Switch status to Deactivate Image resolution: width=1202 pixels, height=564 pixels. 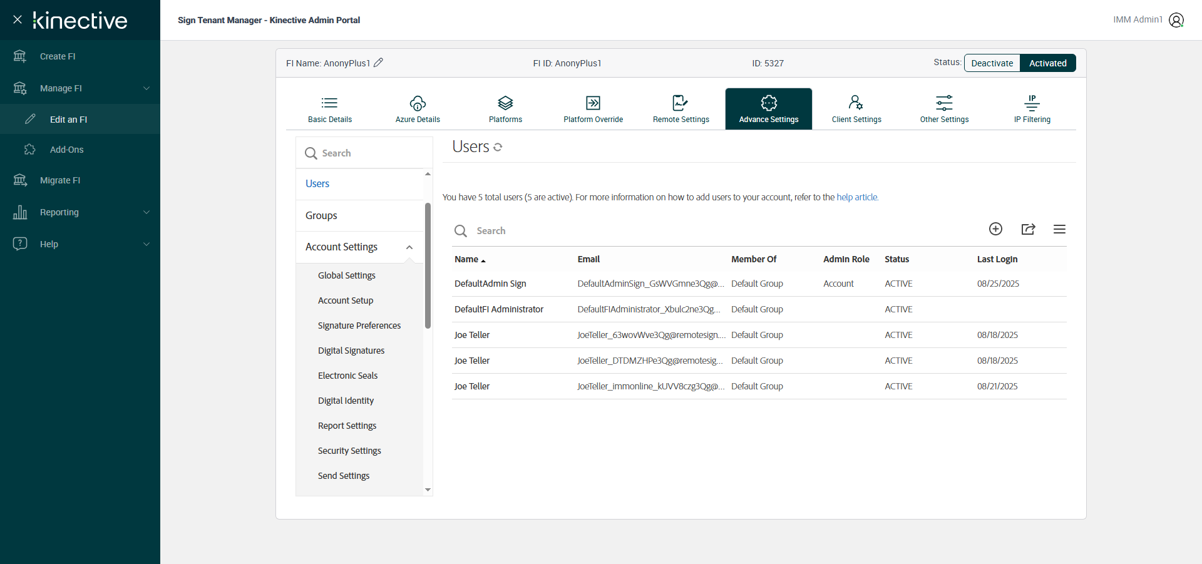pyautogui.click(x=992, y=63)
